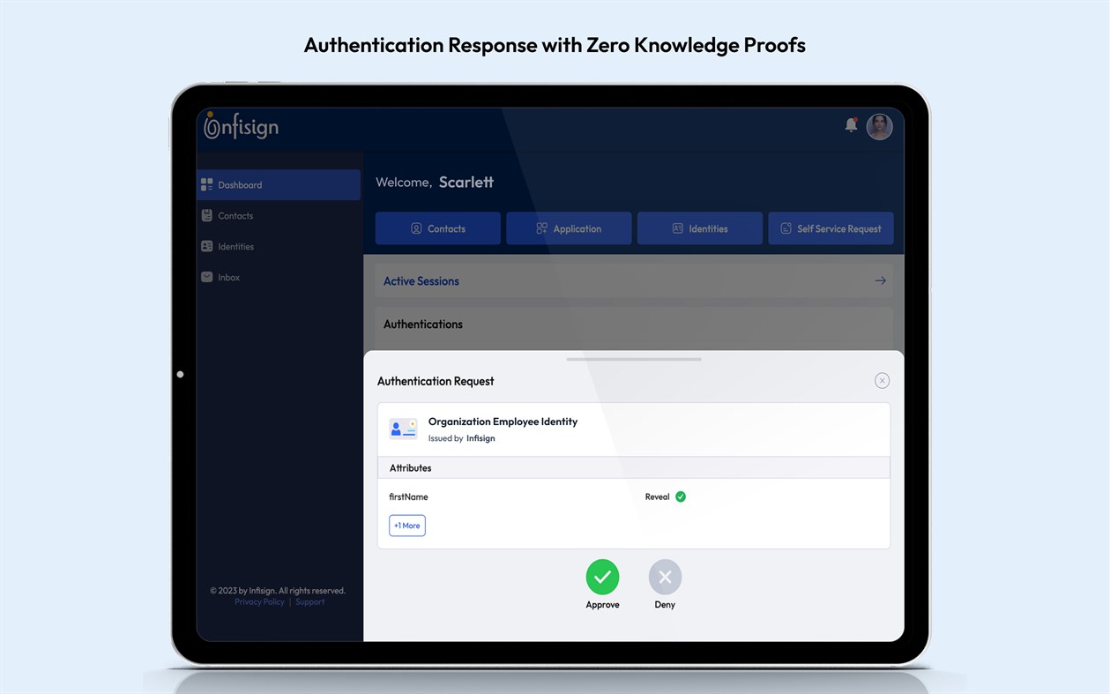Click the Self Service Request button
Image resolution: width=1110 pixels, height=694 pixels.
pyautogui.click(x=830, y=228)
